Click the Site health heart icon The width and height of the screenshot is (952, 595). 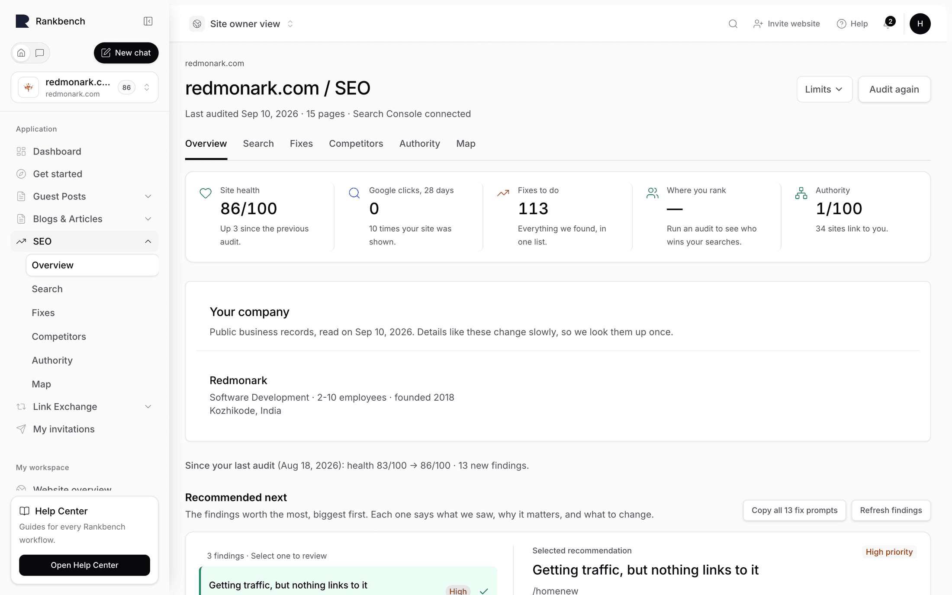(x=206, y=193)
